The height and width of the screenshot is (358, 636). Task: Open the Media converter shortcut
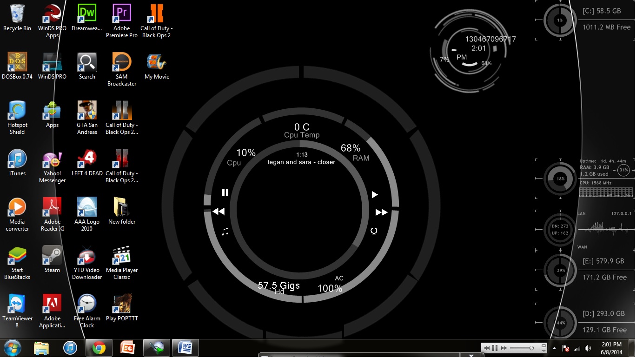pos(17,215)
